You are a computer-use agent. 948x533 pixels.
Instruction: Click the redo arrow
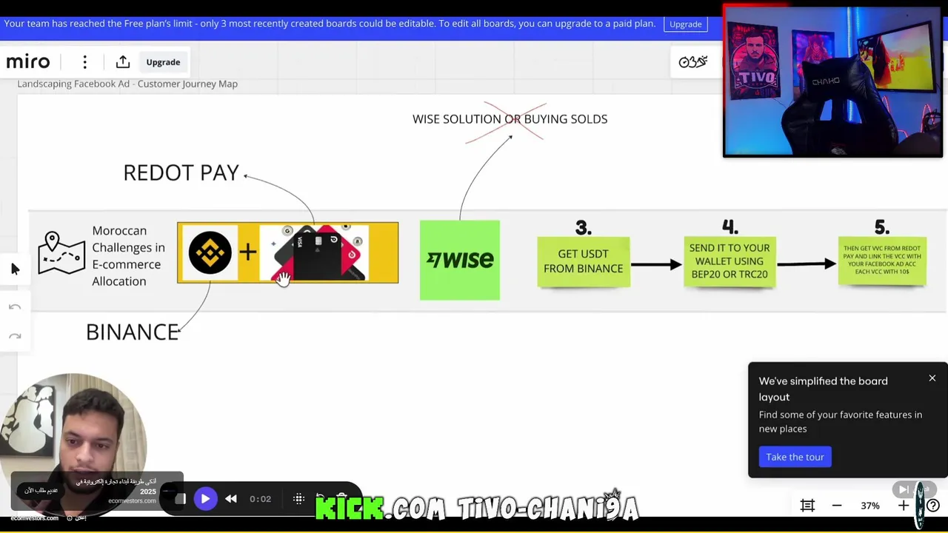tap(15, 336)
